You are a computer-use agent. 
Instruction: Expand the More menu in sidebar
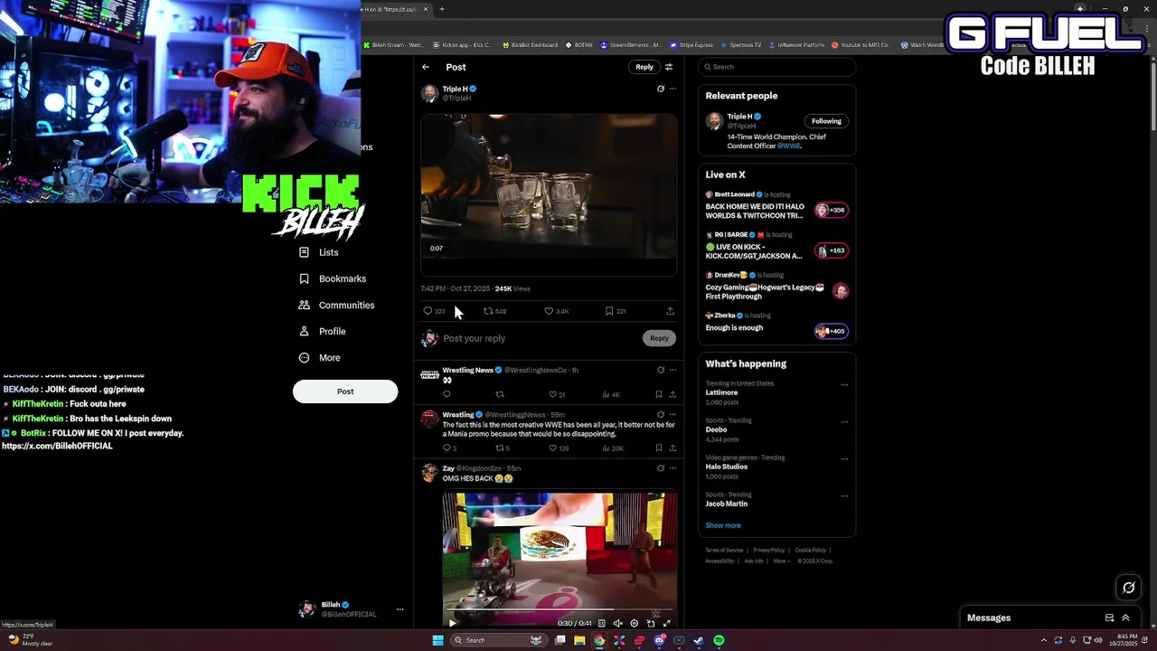point(319,358)
